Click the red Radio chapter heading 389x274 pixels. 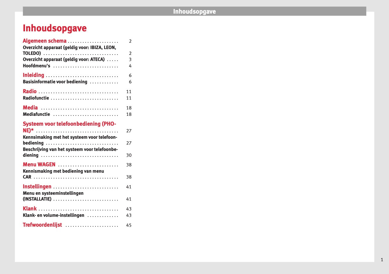[30, 91]
